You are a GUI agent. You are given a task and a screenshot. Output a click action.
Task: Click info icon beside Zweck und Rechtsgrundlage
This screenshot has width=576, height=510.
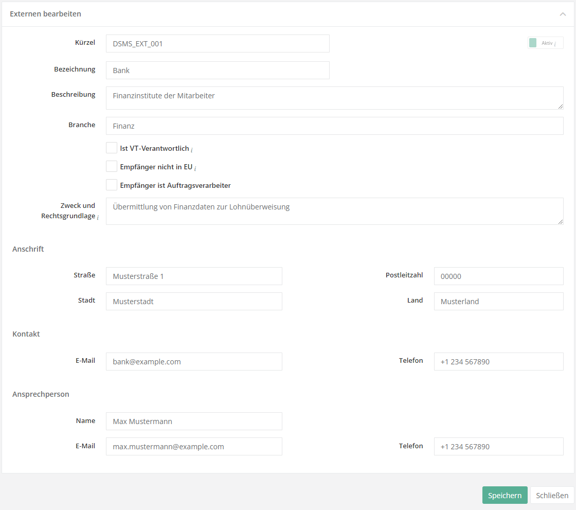98,218
